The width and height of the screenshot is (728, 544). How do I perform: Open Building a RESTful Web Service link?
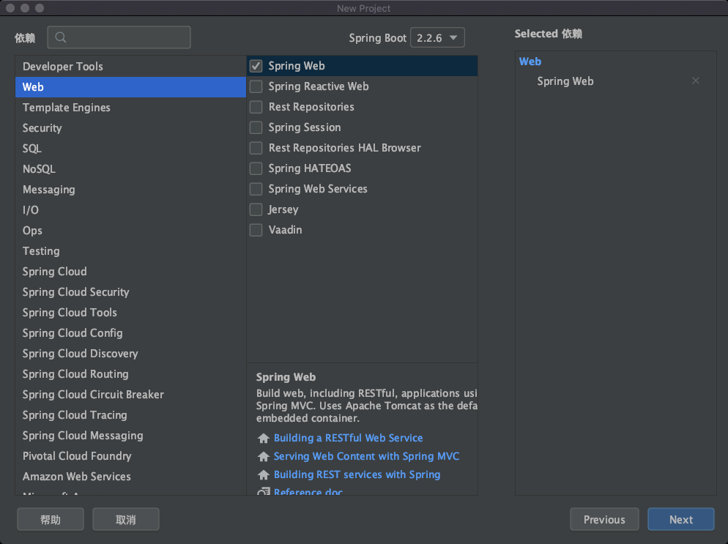click(x=348, y=438)
